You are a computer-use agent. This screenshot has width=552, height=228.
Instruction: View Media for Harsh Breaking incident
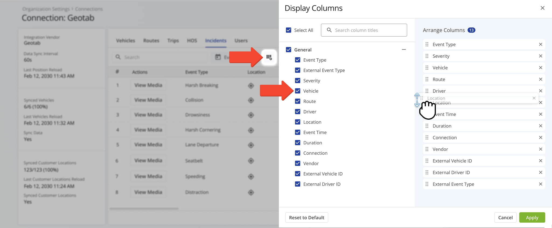[148, 85]
